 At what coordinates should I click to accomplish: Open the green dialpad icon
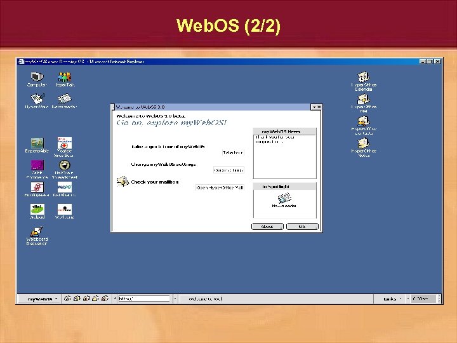[37, 212]
